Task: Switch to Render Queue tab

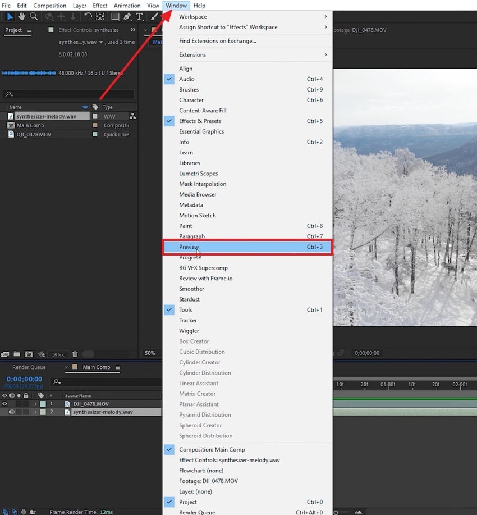Action: (x=29, y=367)
